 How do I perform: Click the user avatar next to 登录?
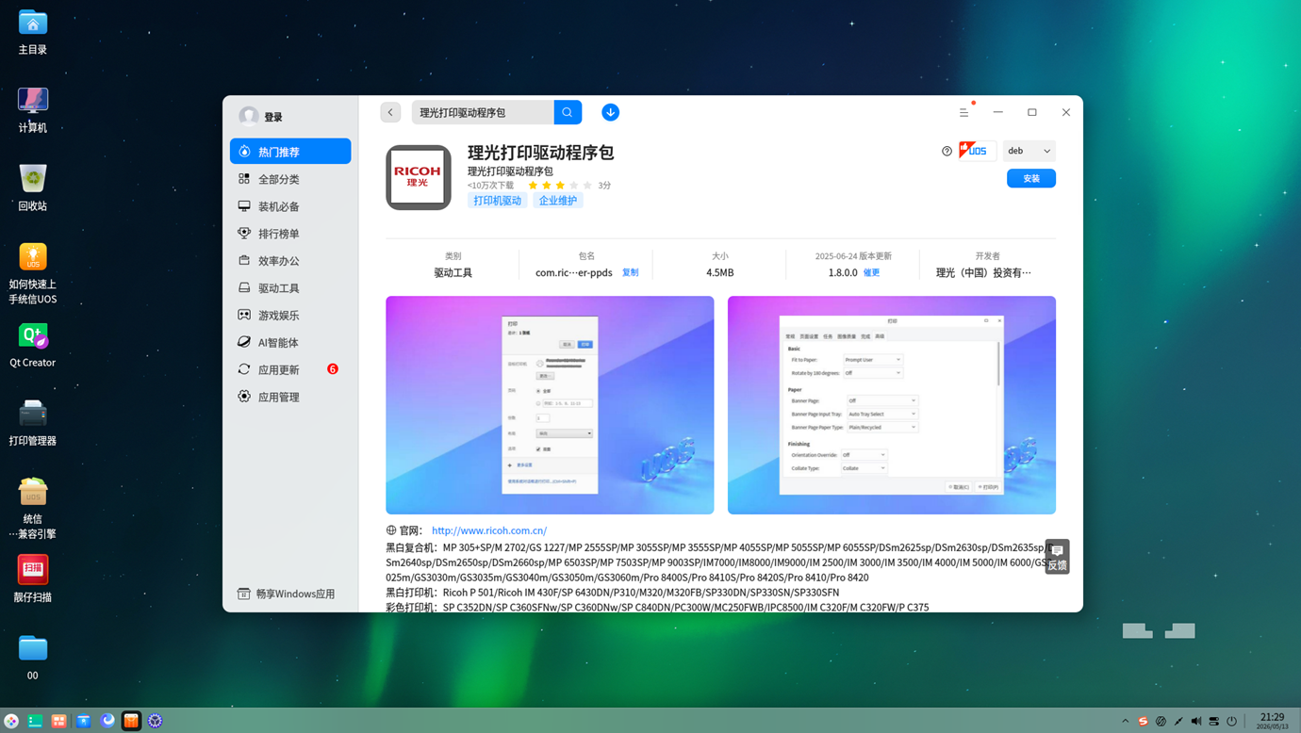coord(249,116)
